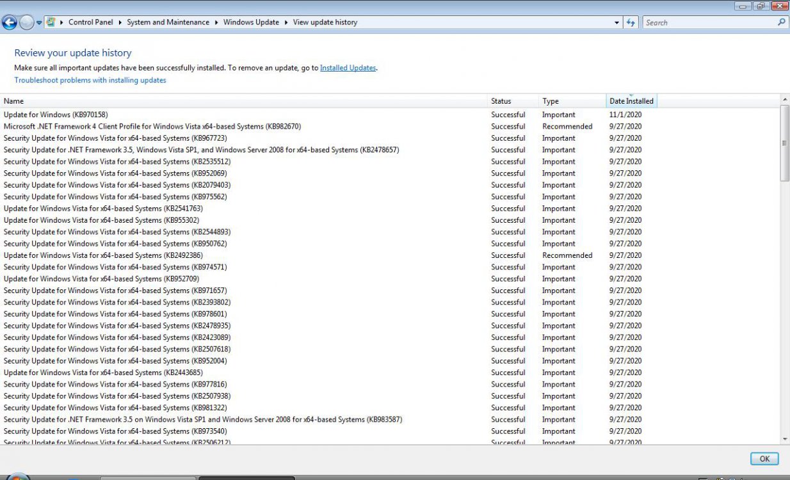This screenshot has width=790, height=480.
Task: Click the scrollbar up arrow
Action: [x=785, y=100]
